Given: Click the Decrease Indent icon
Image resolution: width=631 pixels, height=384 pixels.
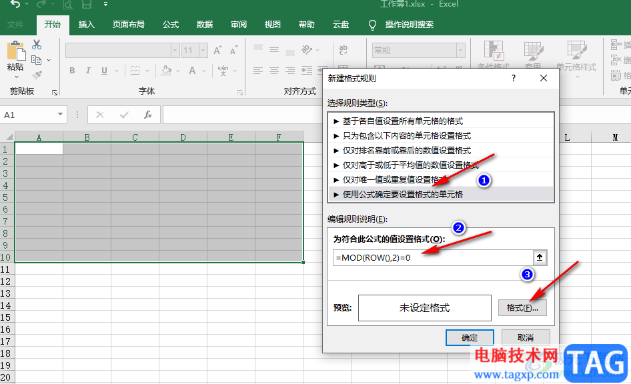Looking at the screenshot, I should coord(307,71).
